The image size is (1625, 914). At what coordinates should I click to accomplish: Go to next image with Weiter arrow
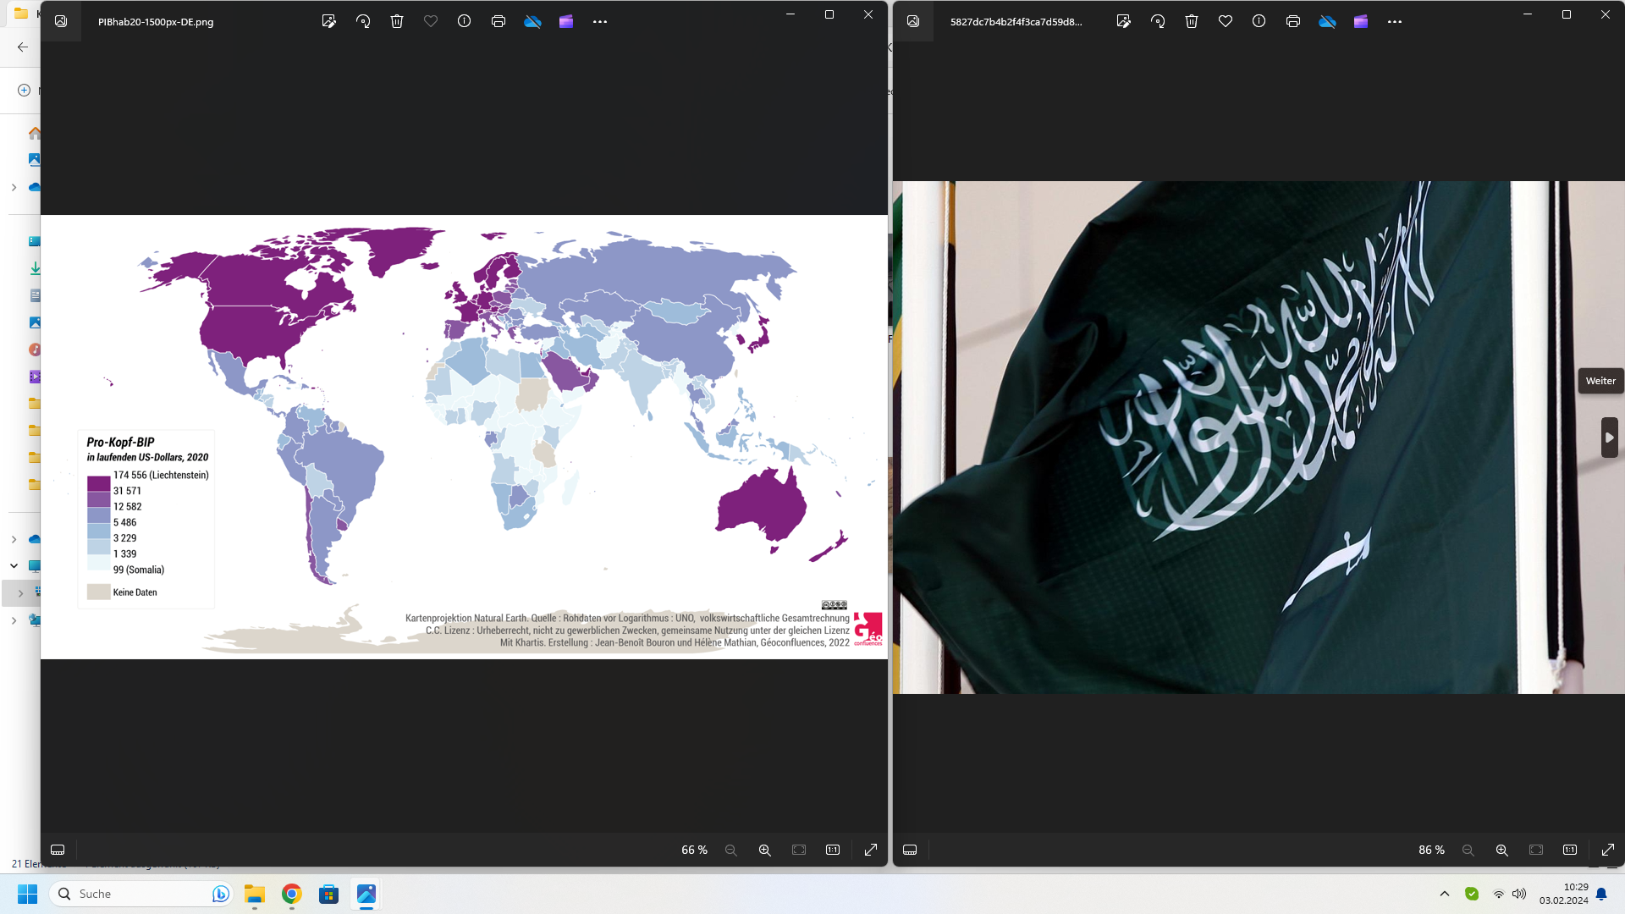1609,438
